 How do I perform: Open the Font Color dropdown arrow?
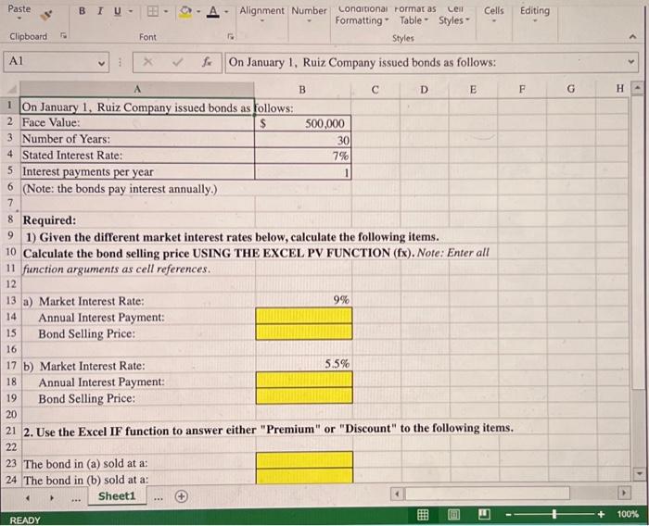click(226, 12)
